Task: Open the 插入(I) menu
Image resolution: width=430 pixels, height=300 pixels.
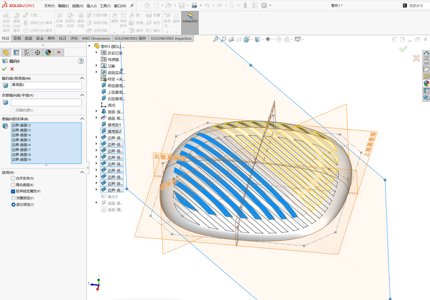Action: tap(92, 6)
